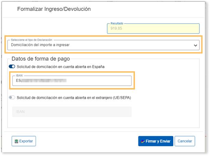Screen dimensions: 210x156
Task: Click the export icon on the Exportar button
Action: pyautogui.click(x=16, y=141)
